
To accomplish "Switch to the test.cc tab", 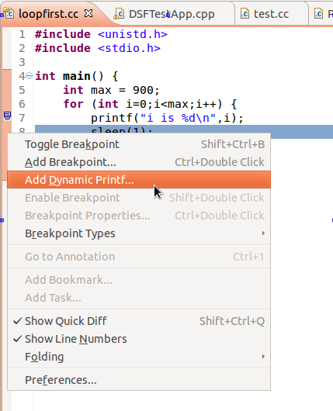I will pyautogui.click(x=271, y=14).
